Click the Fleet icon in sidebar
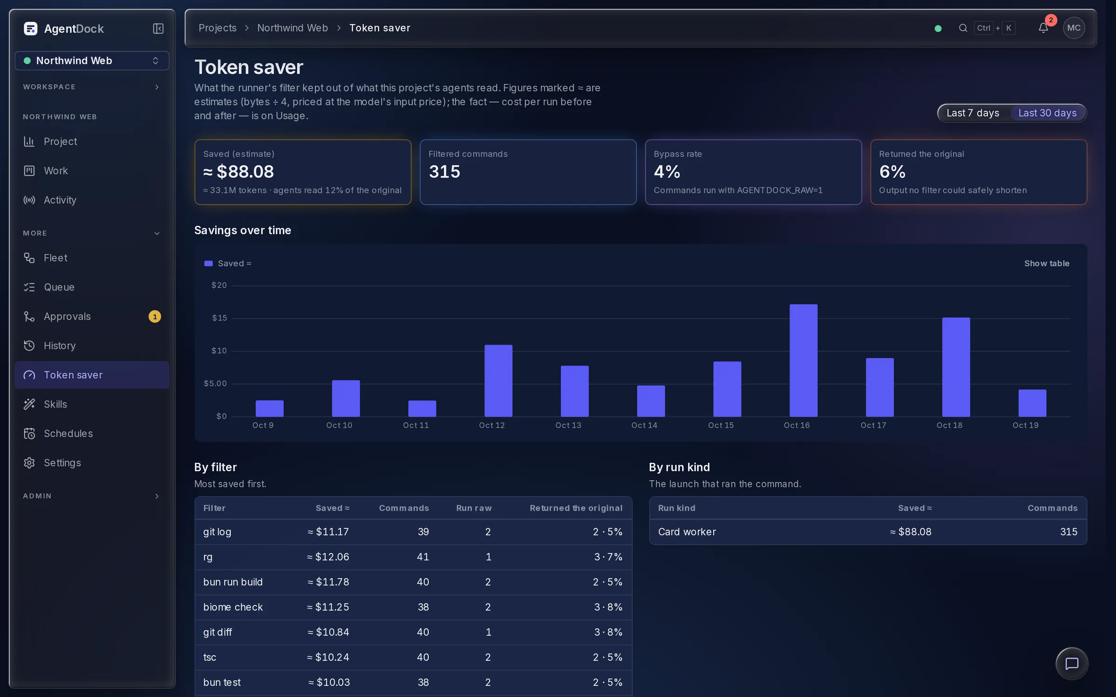 [x=29, y=258]
